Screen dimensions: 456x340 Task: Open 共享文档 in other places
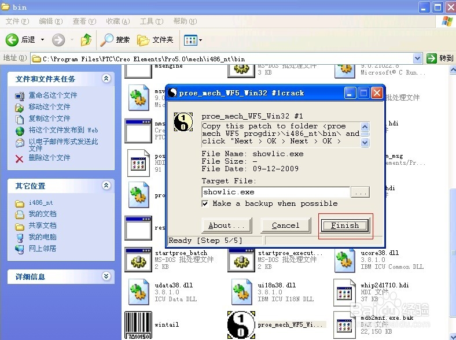tap(42, 226)
